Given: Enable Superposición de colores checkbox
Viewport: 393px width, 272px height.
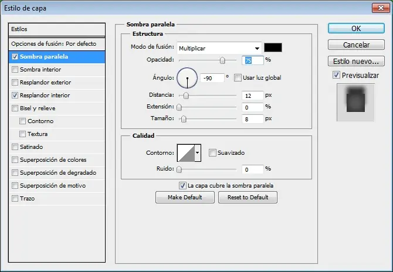Looking at the screenshot, I should [x=15, y=160].
